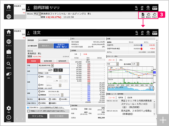Click search icon in 注文 header
The height and width of the screenshot is (126, 169).
(x=137, y=32)
